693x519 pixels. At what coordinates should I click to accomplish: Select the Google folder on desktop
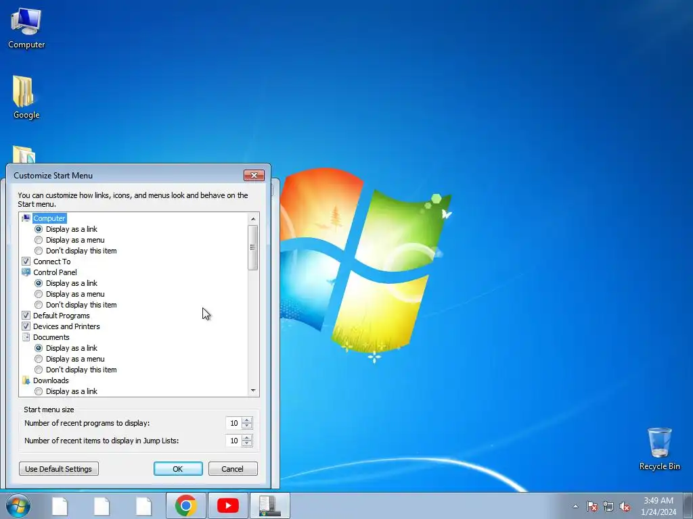point(26,97)
